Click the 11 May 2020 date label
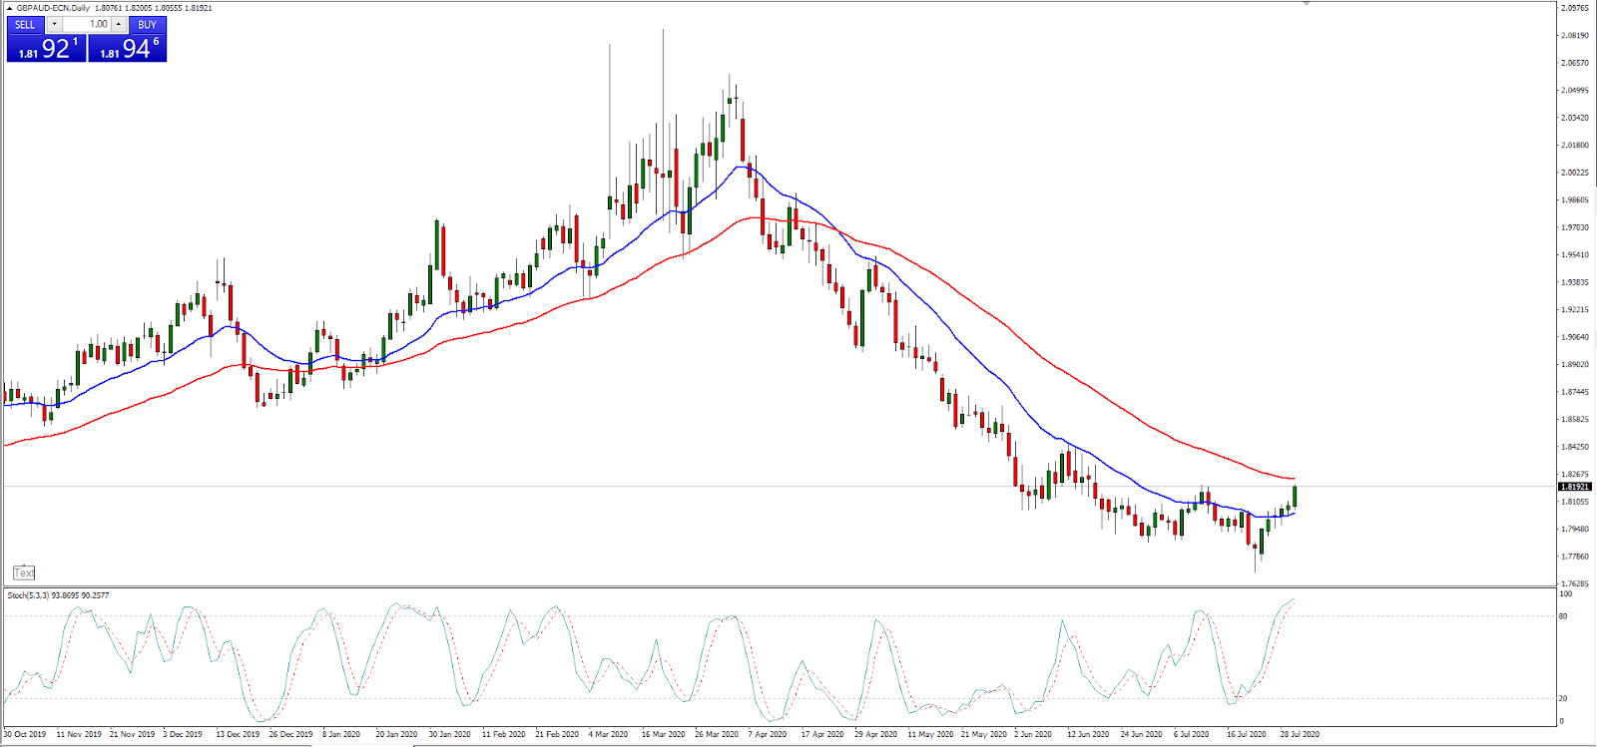The height and width of the screenshot is (747, 1597). (x=929, y=734)
